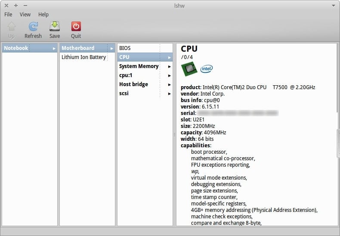This screenshot has height=236, width=340.
Task: Click the window maximize plus button
Action: click(16, 6)
